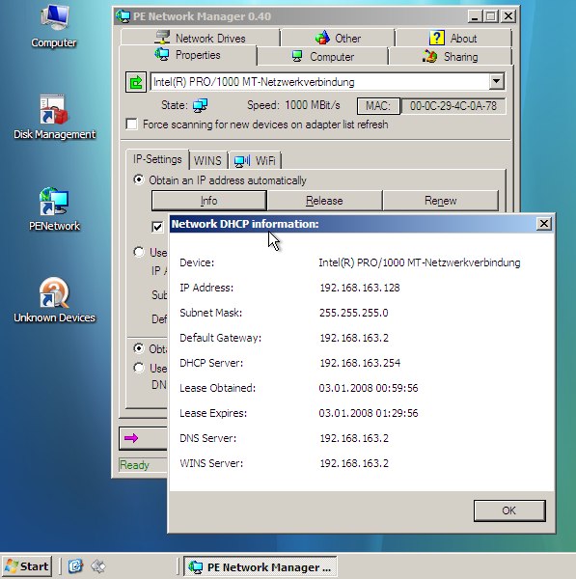Select the 'Use' DNS servers radio button
Viewport: 576px width, 579px height.
click(x=139, y=368)
